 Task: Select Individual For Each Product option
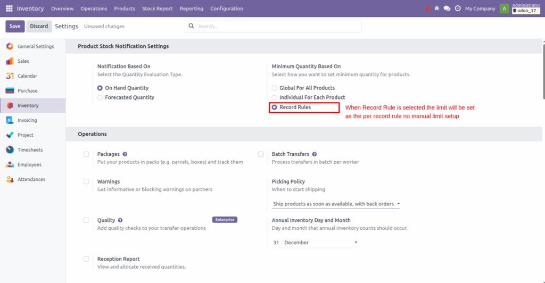[x=275, y=97]
